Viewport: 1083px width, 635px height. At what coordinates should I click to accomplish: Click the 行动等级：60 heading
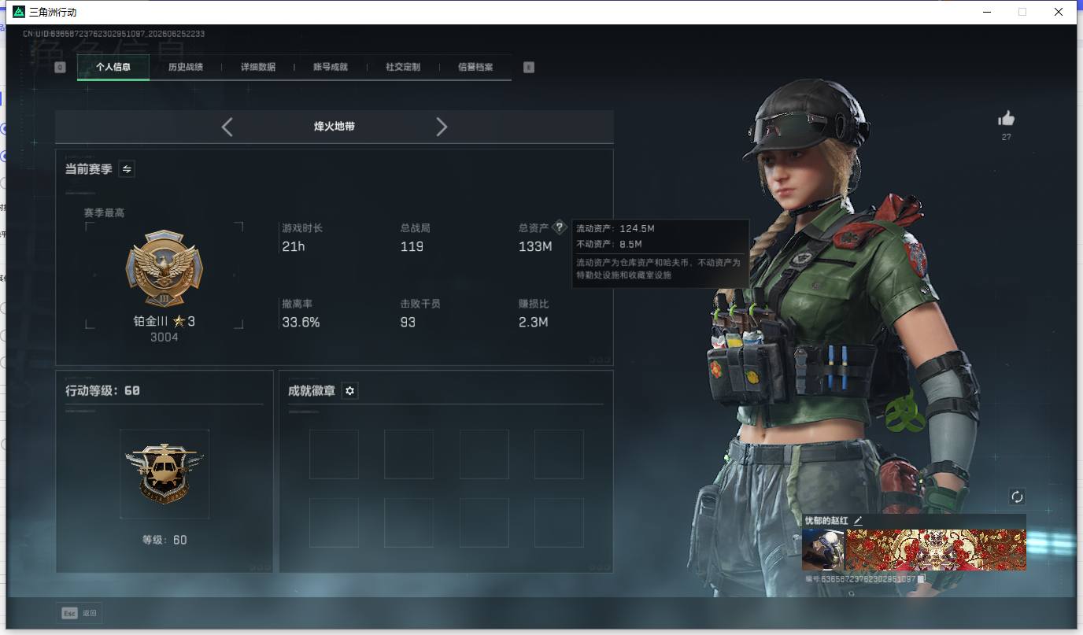pos(103,391)
